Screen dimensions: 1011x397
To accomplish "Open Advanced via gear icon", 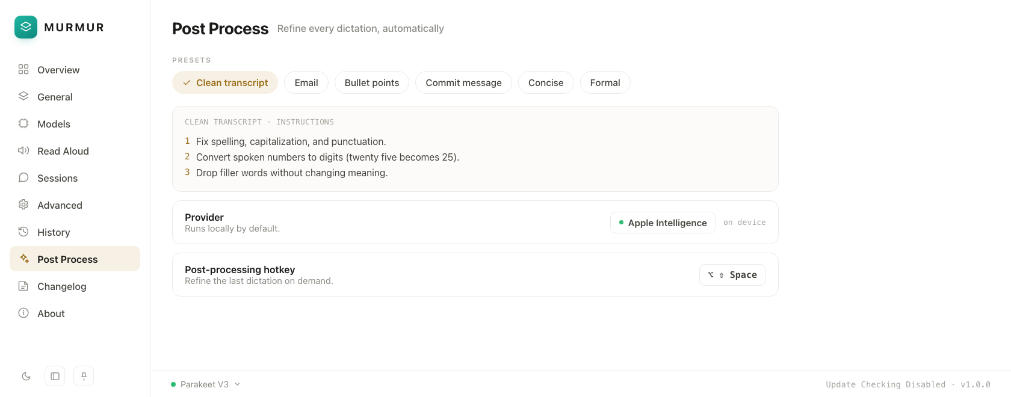I will pyautogui.click(x=23, y=205).
